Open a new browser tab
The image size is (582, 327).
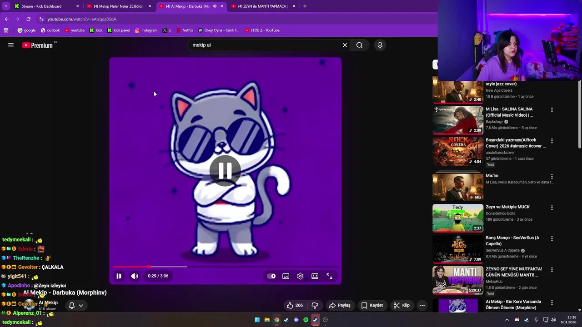coord(305,6)
